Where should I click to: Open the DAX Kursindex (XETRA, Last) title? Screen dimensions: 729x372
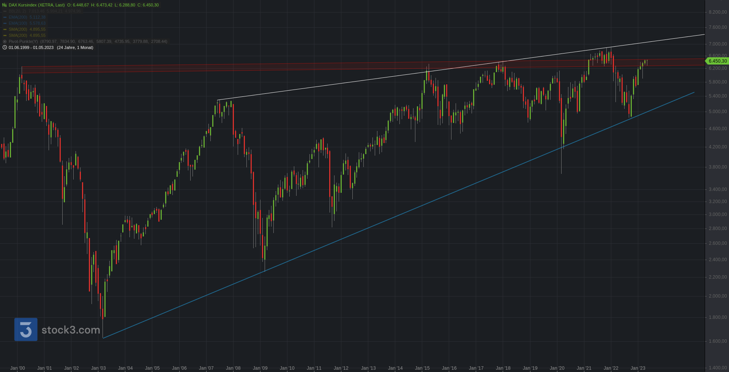pyautogui.click(x=37, y=5)
